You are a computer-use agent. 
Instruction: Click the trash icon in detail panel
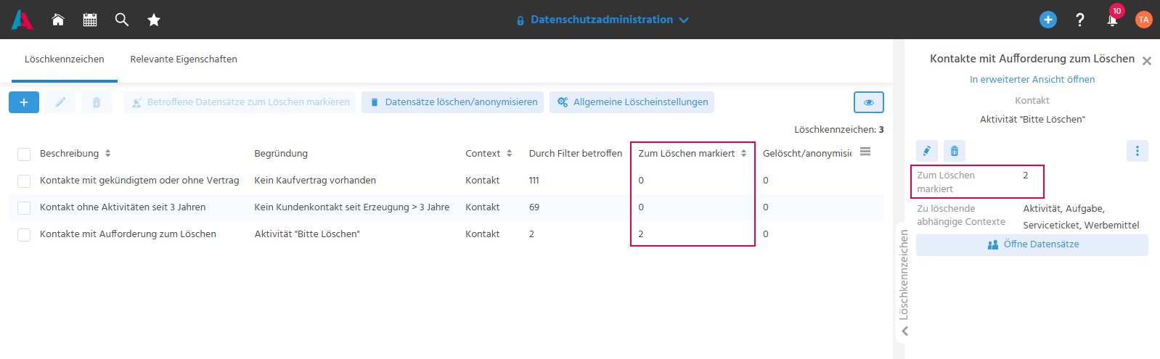click(x=955, y=151)
